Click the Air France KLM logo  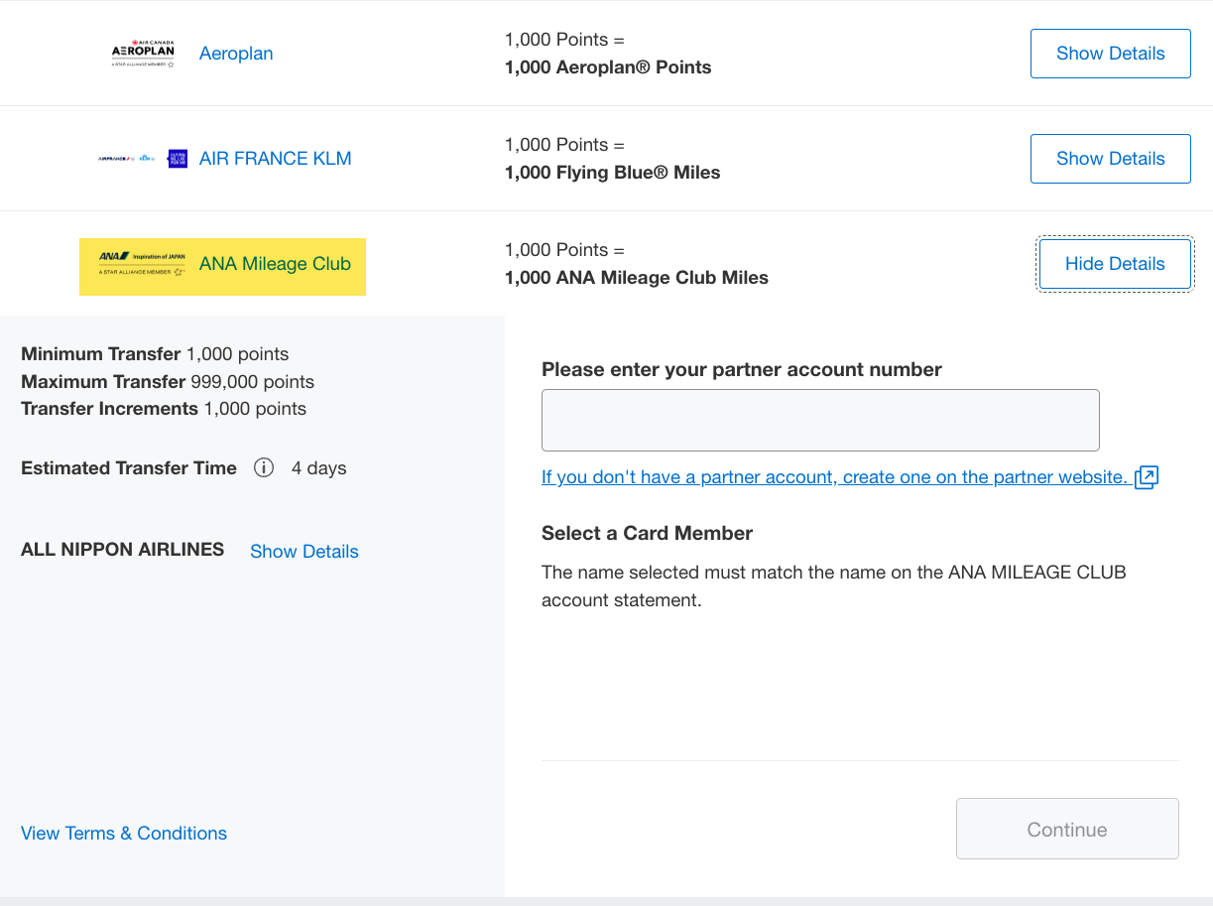126,158
